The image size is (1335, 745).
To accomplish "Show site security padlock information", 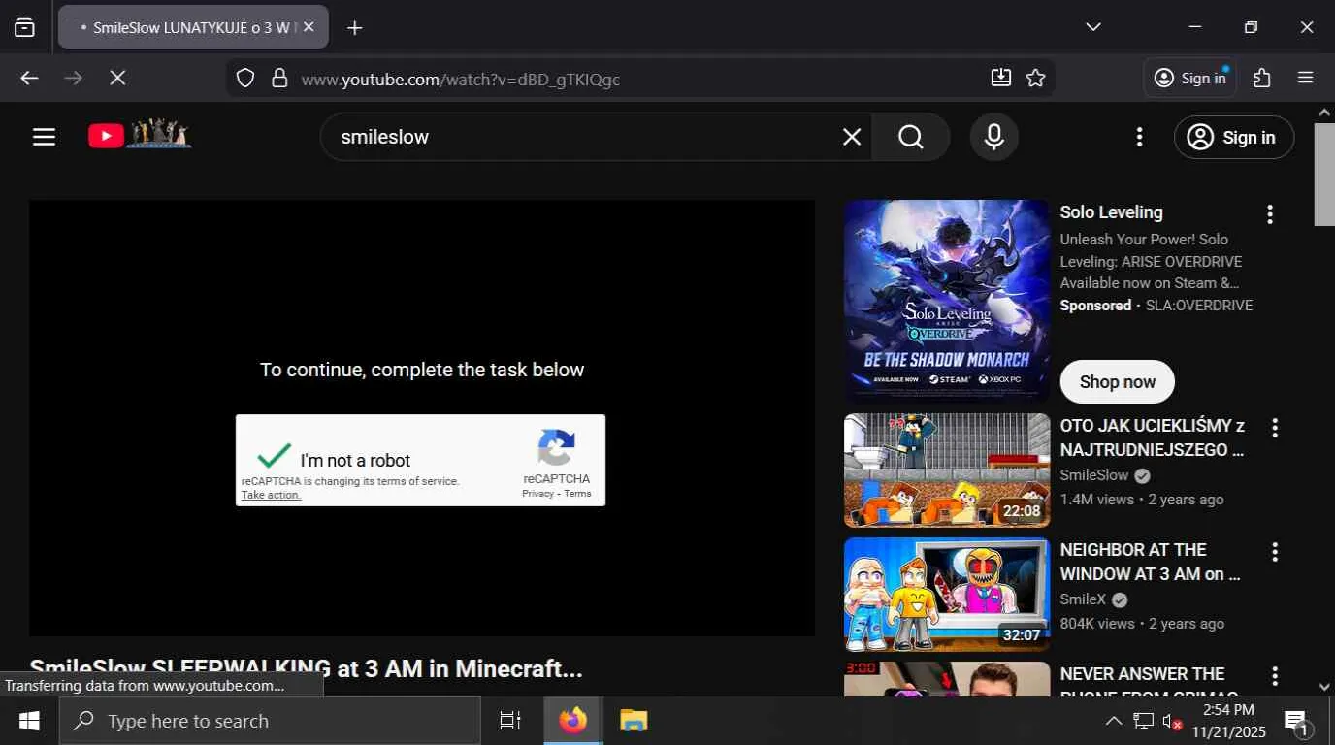I will point(279,79).
